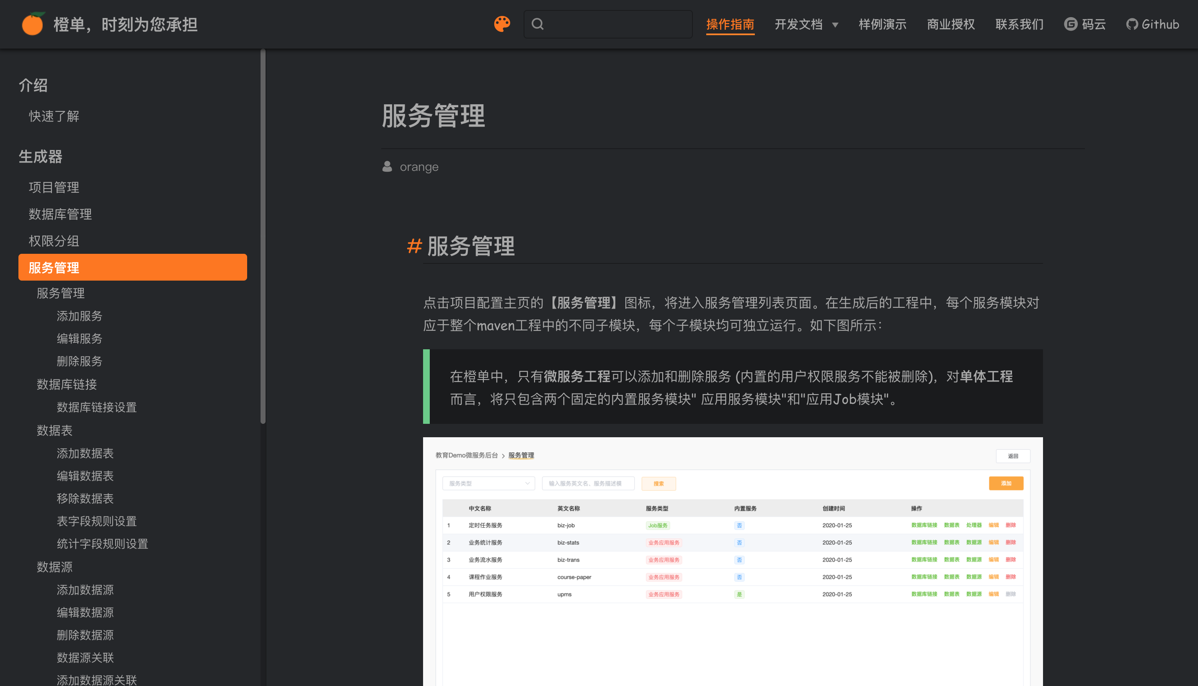Click the Gitee 码云 icon
Viewport: 1198px width, 686px height.
point(1070,24)
